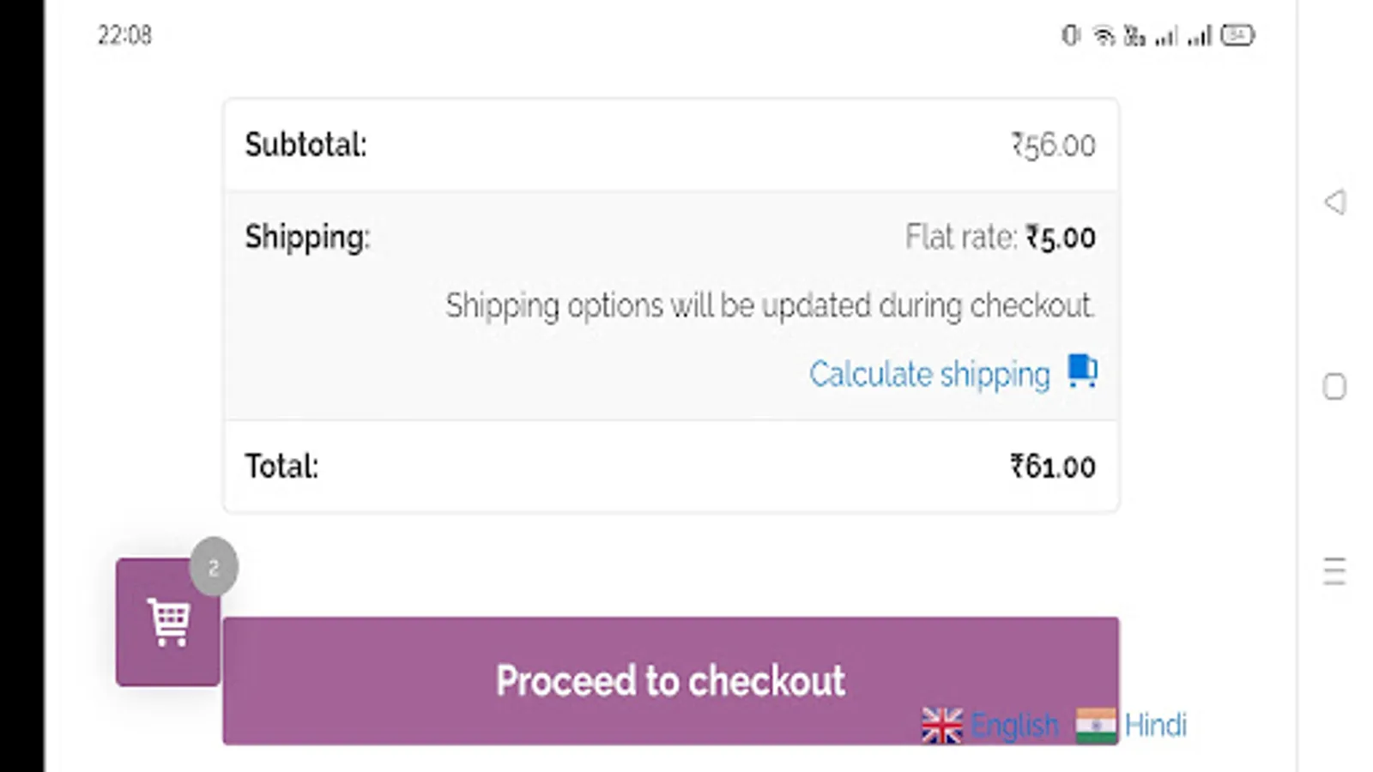Image resolution: width=1373 pixels, height=772 pixels.
Task: Tap the 22:08 clock in status bar
Action: pos(124,35)
